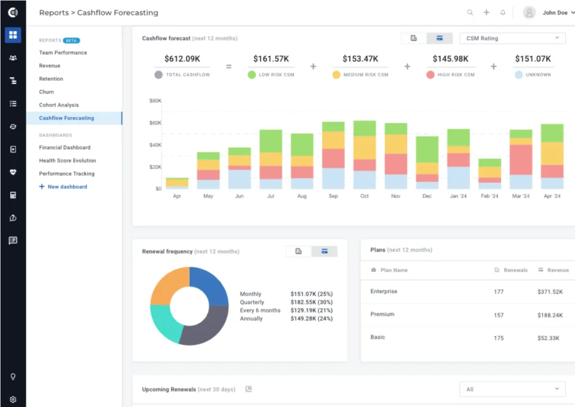The width and height of the screenshot is (575, 407).
Task: Open the play-button page icon in left rail
Action: pos(13,149)
